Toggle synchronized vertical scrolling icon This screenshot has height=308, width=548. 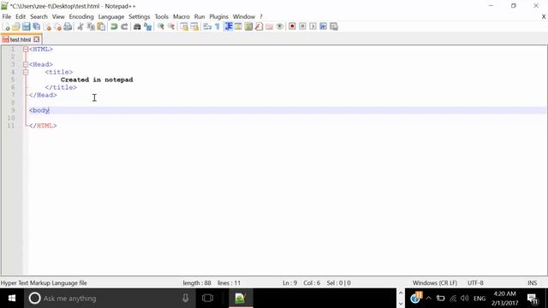[184, 27]
